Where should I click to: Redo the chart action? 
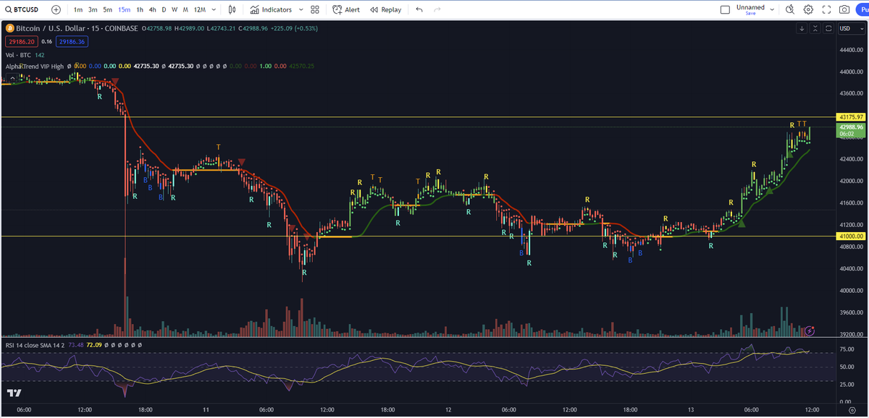tap(437, 9)
